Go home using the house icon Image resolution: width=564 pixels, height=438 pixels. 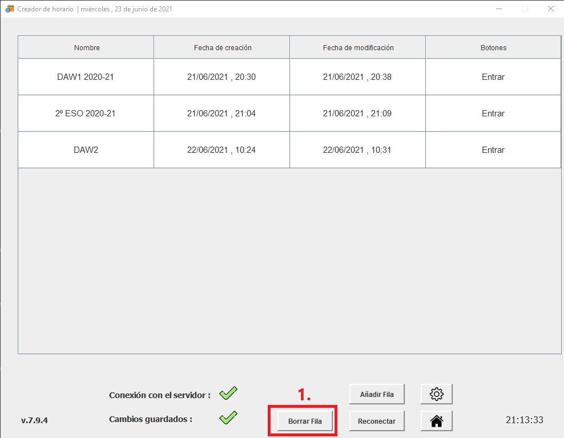tap(436, 421)
